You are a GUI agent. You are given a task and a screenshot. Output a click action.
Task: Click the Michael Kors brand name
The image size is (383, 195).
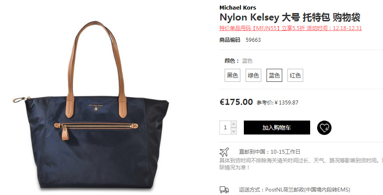tap(238, 7)
